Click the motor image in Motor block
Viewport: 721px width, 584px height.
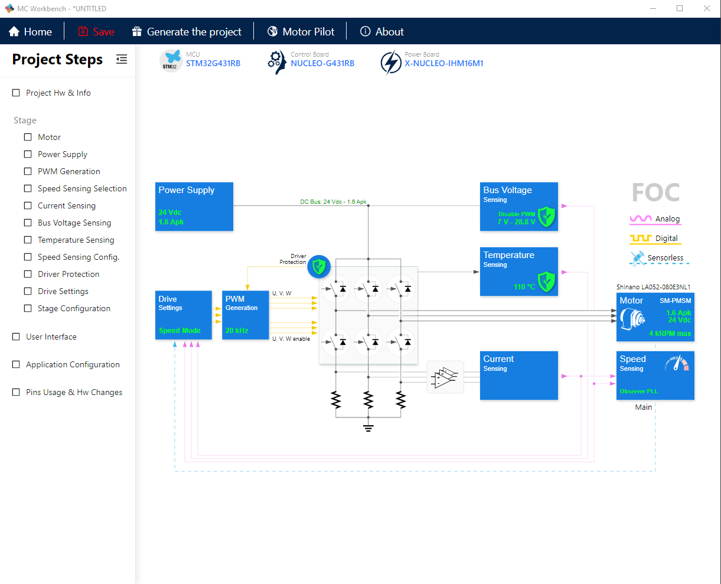632,320
